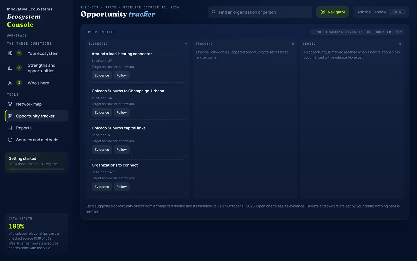The height and width of the screenshot is (261, 417).
Task: Open the Navigator
Action: click(x=333, y=12)
